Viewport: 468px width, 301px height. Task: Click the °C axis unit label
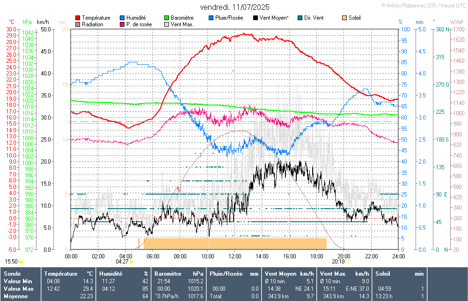click(12, 22)
